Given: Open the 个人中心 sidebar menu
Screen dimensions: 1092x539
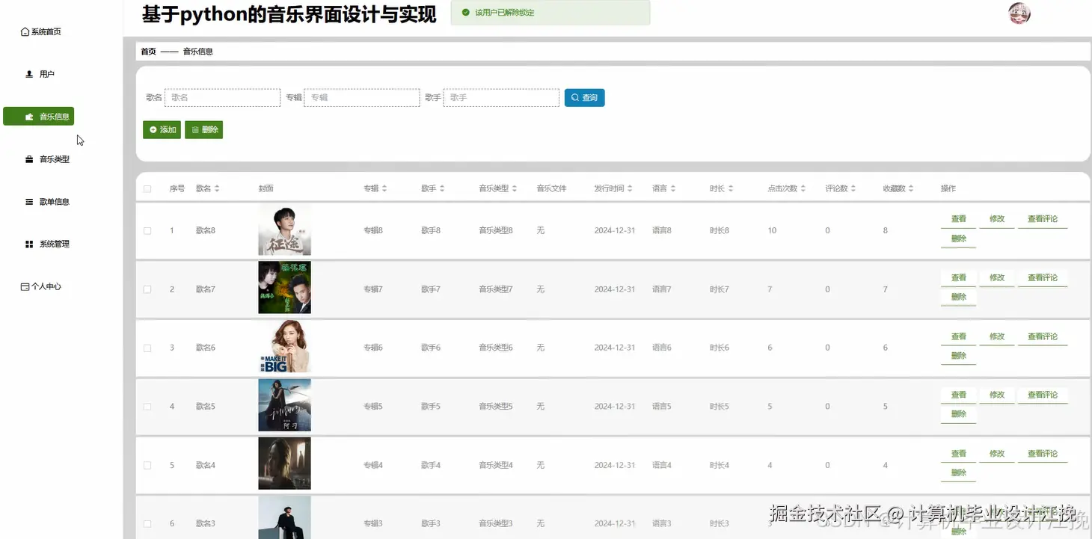Looking at the screenshot, I should pyautogui.click(x=41, y=286).
